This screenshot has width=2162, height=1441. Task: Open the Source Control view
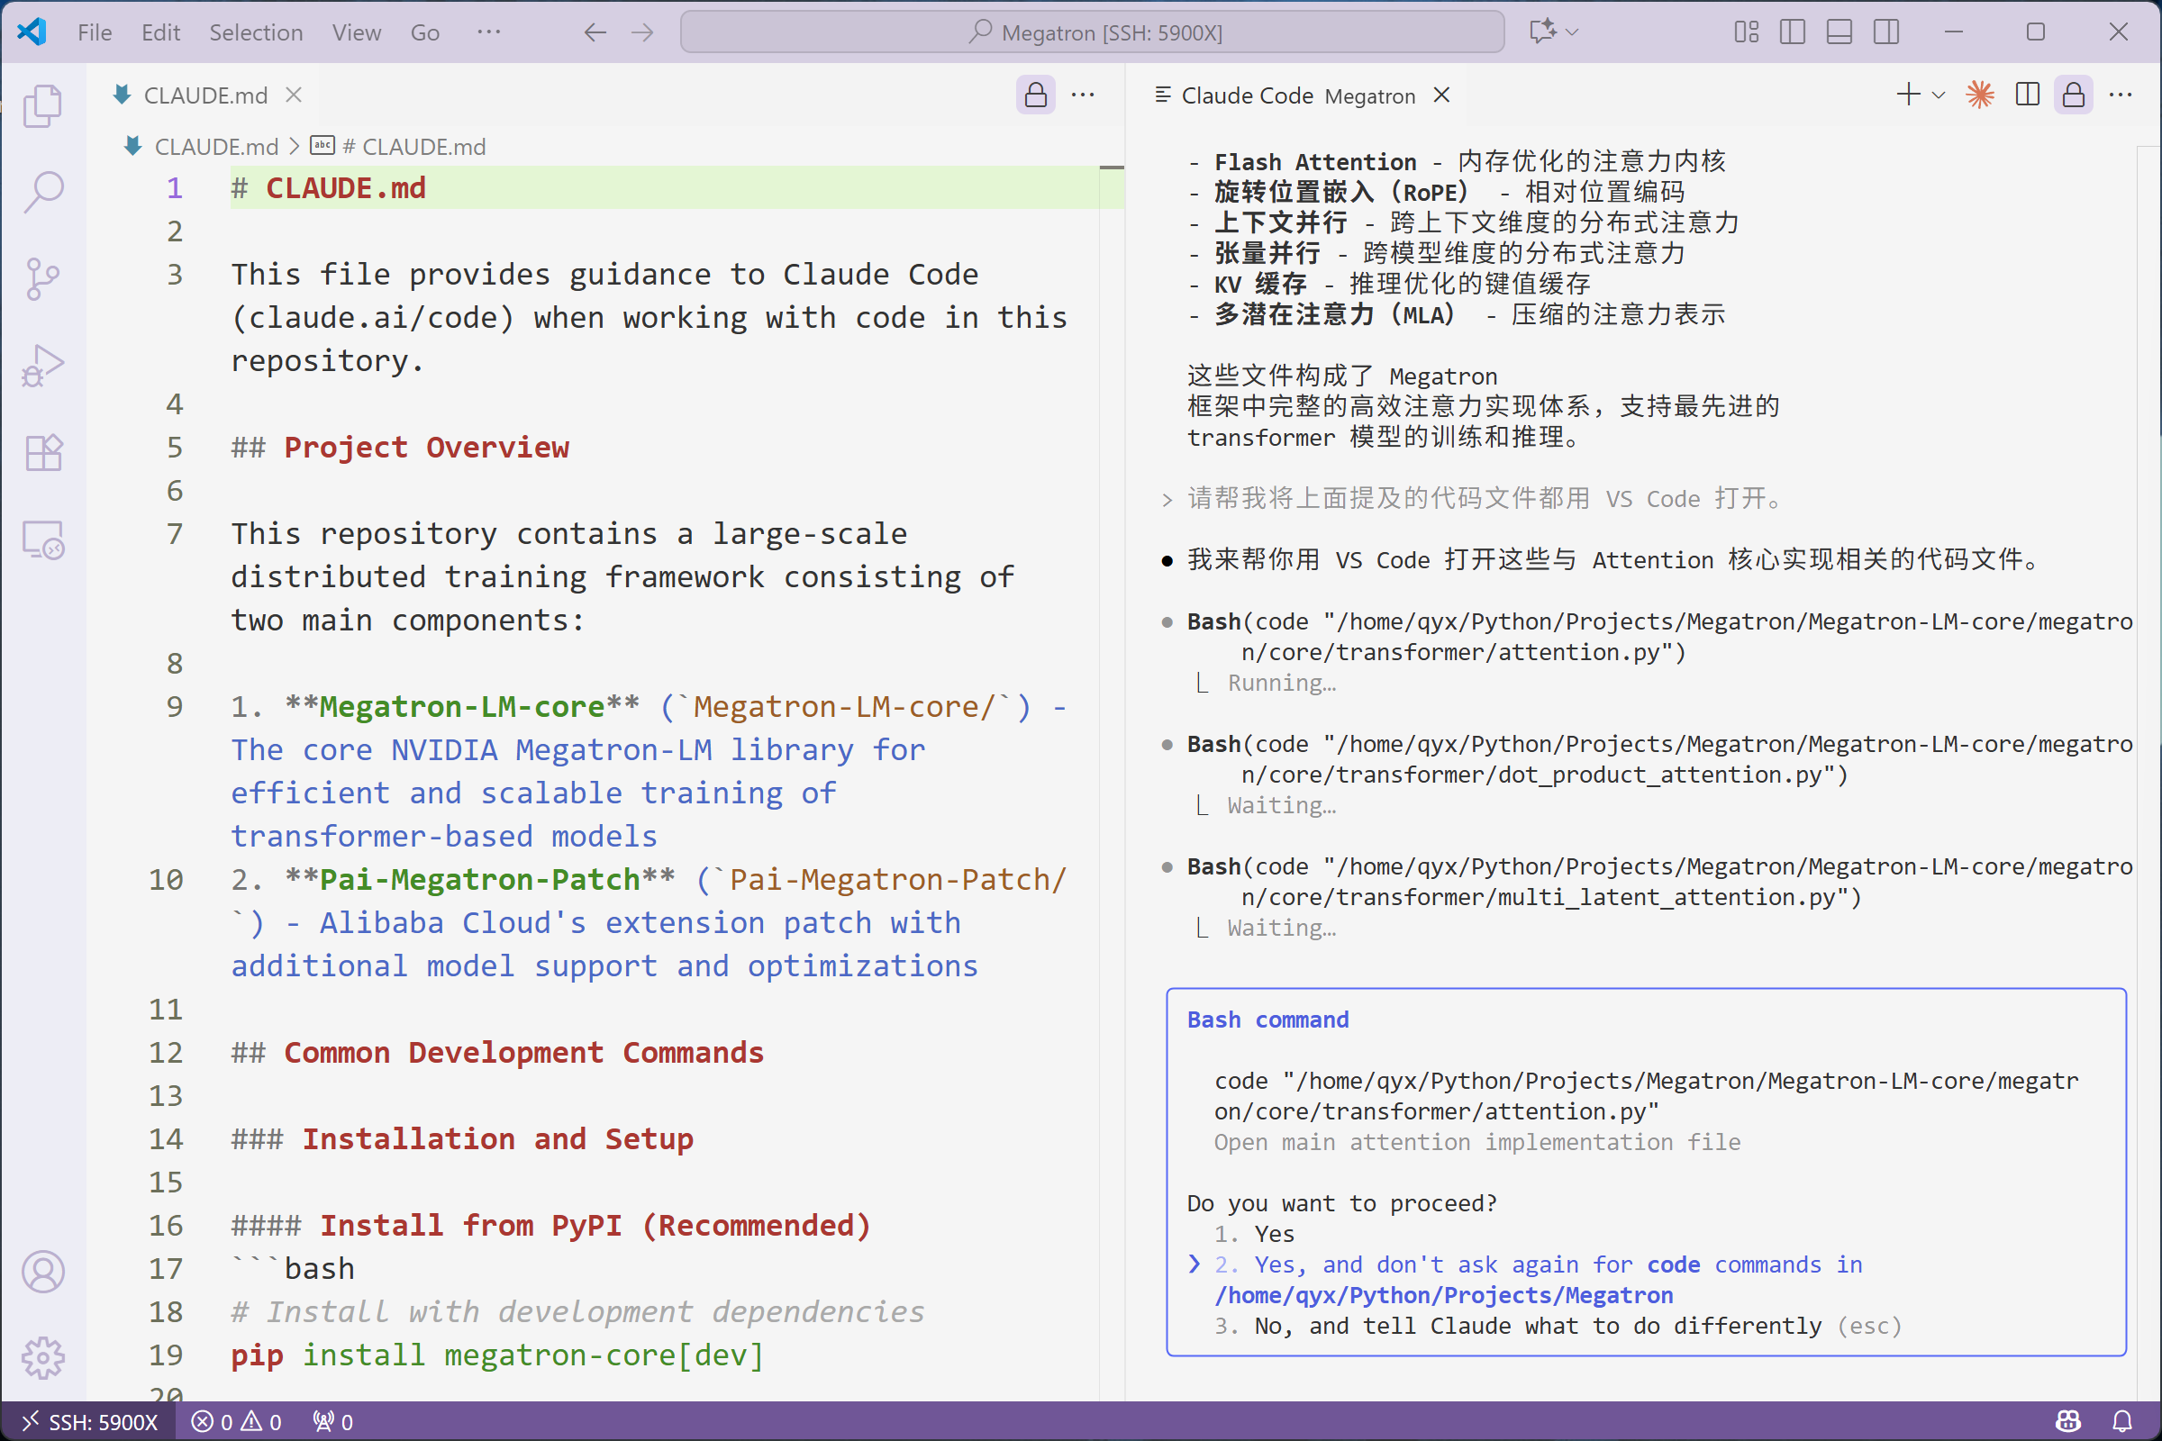[43, 278]
